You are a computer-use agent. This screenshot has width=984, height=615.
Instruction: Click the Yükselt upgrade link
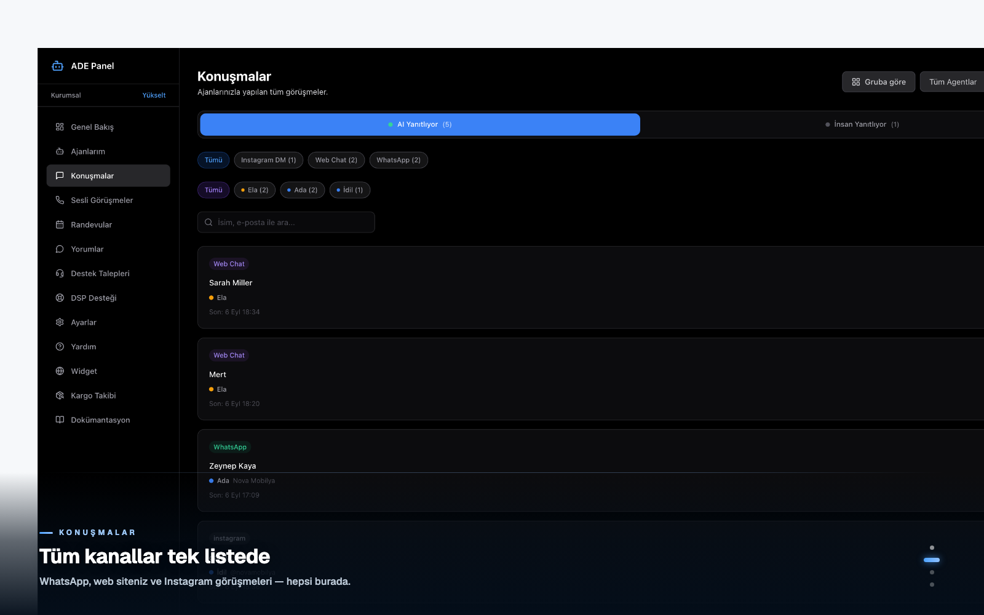click(154, 95)
